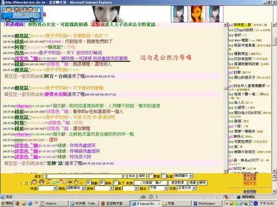Switch to the 收件匣 Outlook taskbar window
277x207 pixels.
84,204
